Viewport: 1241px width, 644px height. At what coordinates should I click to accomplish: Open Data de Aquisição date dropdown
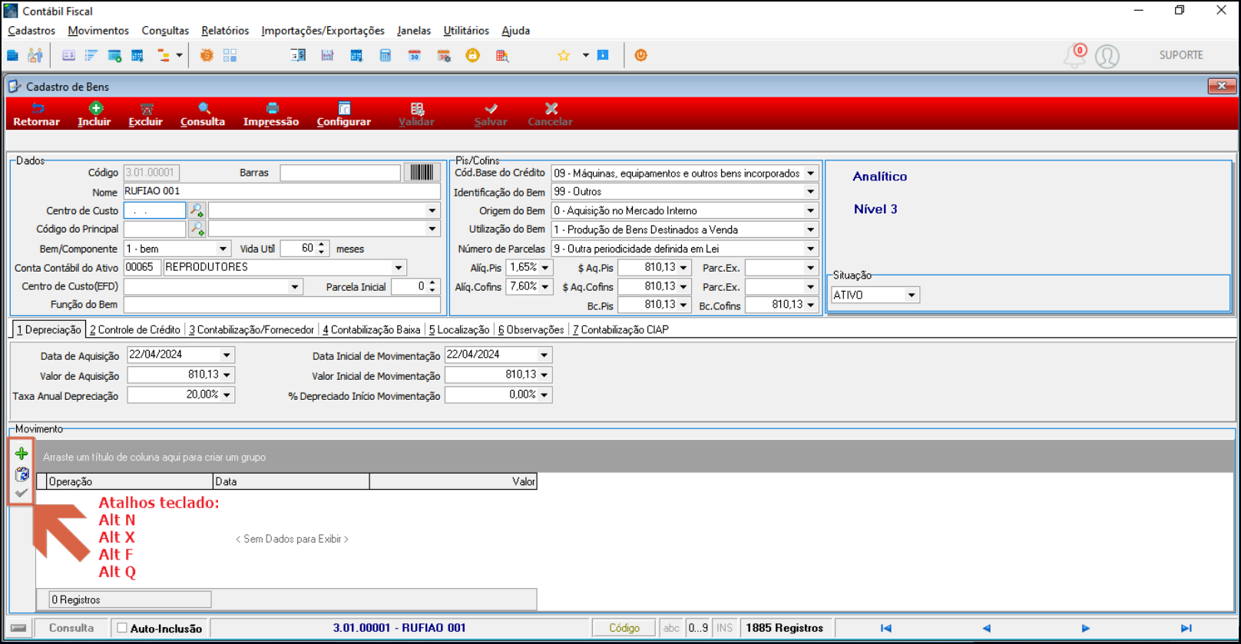227,355
